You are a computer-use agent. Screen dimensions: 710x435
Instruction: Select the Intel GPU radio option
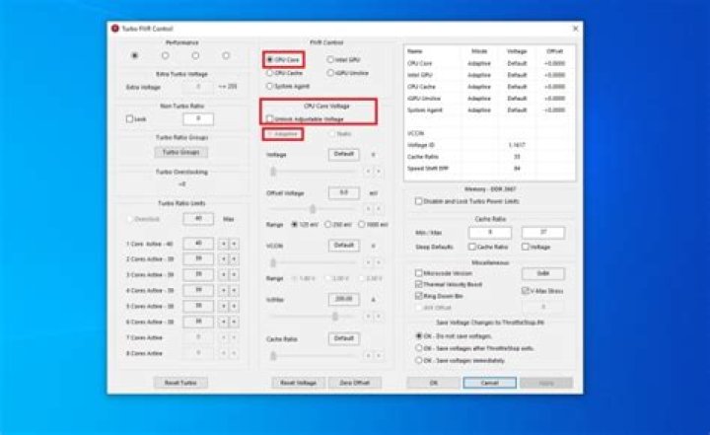330,59
